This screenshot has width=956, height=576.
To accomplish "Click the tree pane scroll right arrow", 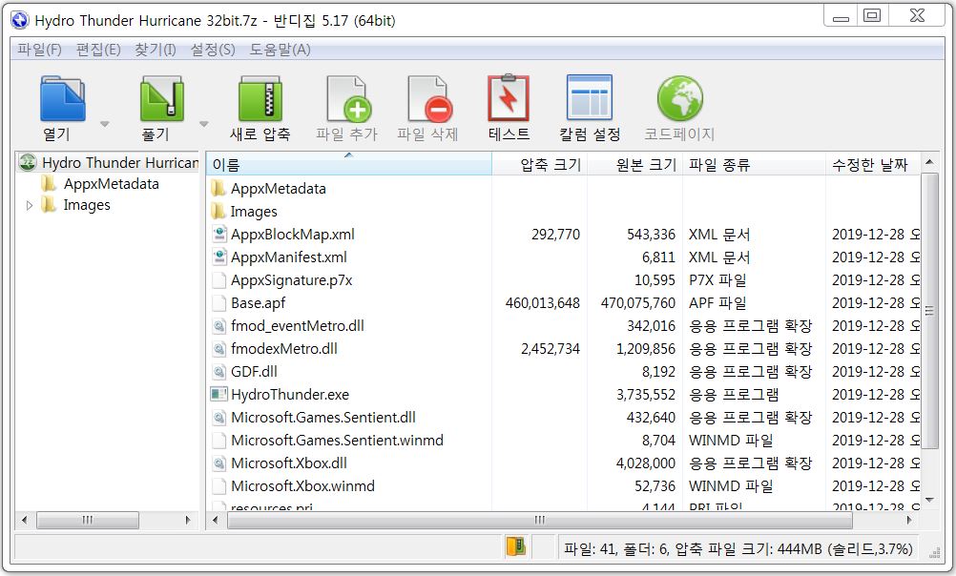I will tap(188, 520).
